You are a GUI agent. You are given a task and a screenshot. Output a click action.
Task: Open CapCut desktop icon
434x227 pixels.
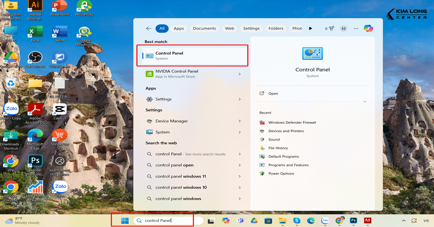tap(60, 110)
